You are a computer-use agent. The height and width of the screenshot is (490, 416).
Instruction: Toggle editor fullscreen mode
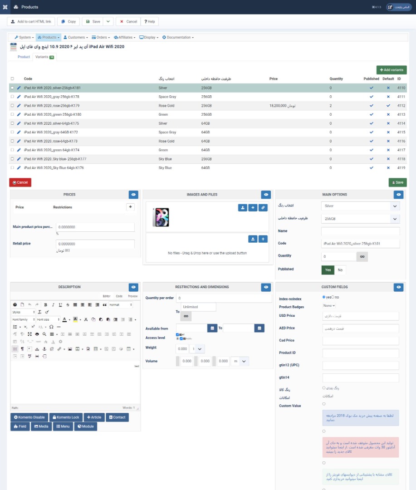(x=29, y=334)
